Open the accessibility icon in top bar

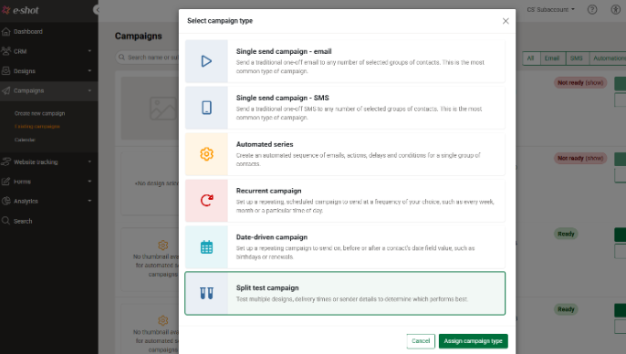[616, 9]
